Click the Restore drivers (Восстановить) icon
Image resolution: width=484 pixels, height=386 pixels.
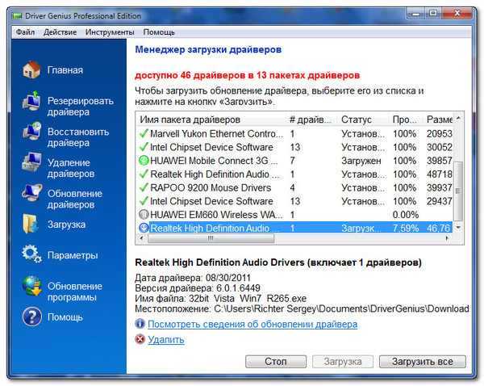[31, 133]
